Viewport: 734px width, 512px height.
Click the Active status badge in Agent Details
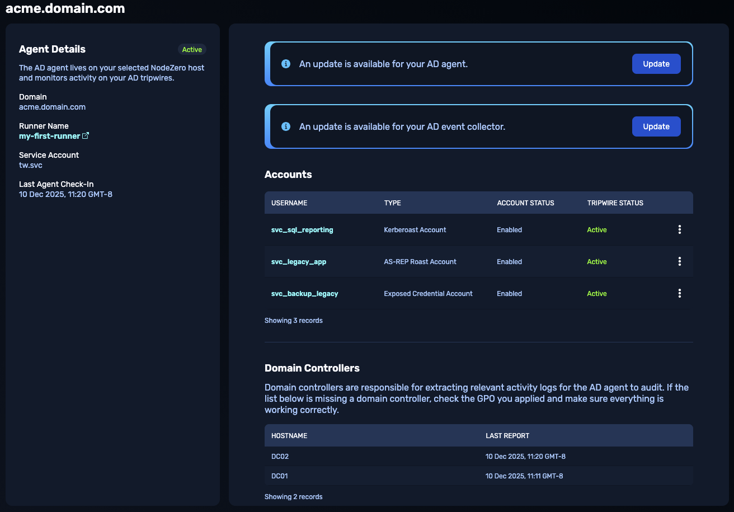(192, 50)
